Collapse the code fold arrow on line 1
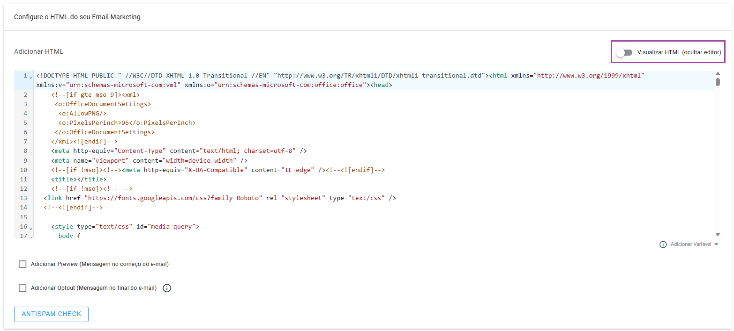 click(x=31, y=77)
